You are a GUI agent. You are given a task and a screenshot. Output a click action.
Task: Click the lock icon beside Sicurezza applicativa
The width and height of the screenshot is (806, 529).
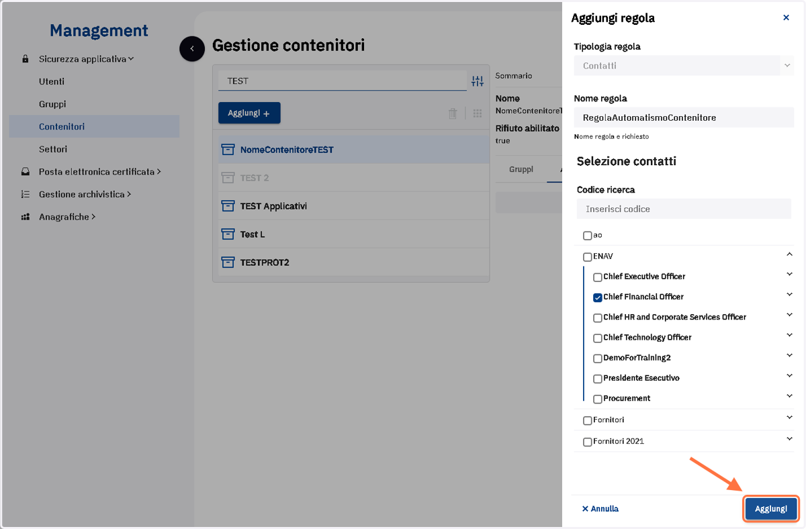coord(26,59)
